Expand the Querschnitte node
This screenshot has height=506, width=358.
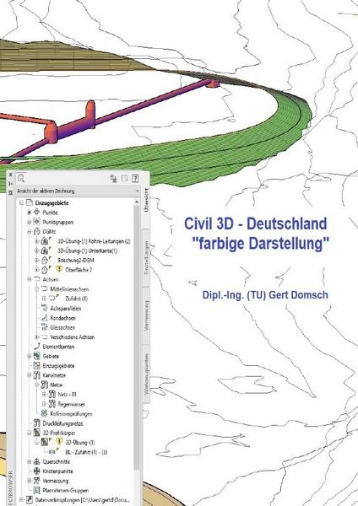(29, 461)
